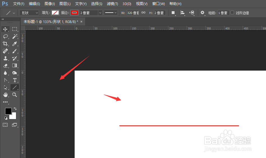Select the Gradient tool
This screenshot has height=158, width=266.
tap(15, 66)
